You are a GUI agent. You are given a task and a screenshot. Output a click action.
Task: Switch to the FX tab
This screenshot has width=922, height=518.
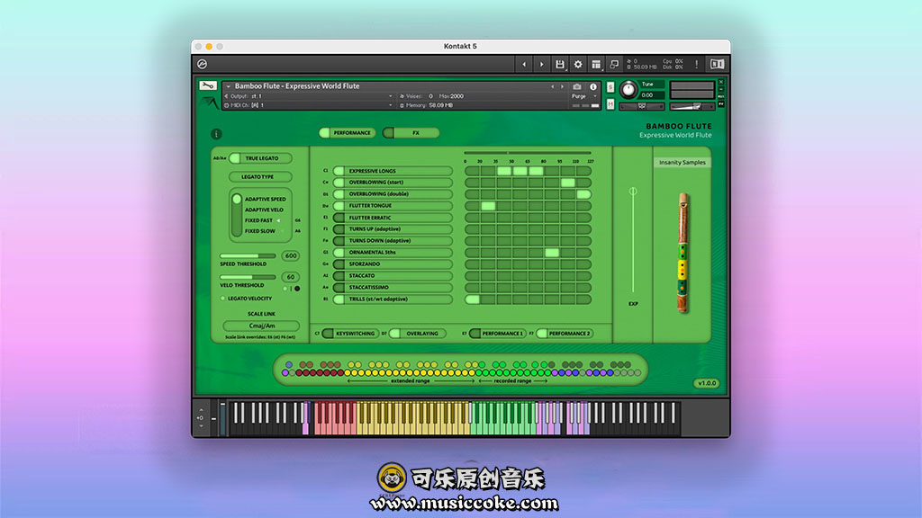coord(411,133)
